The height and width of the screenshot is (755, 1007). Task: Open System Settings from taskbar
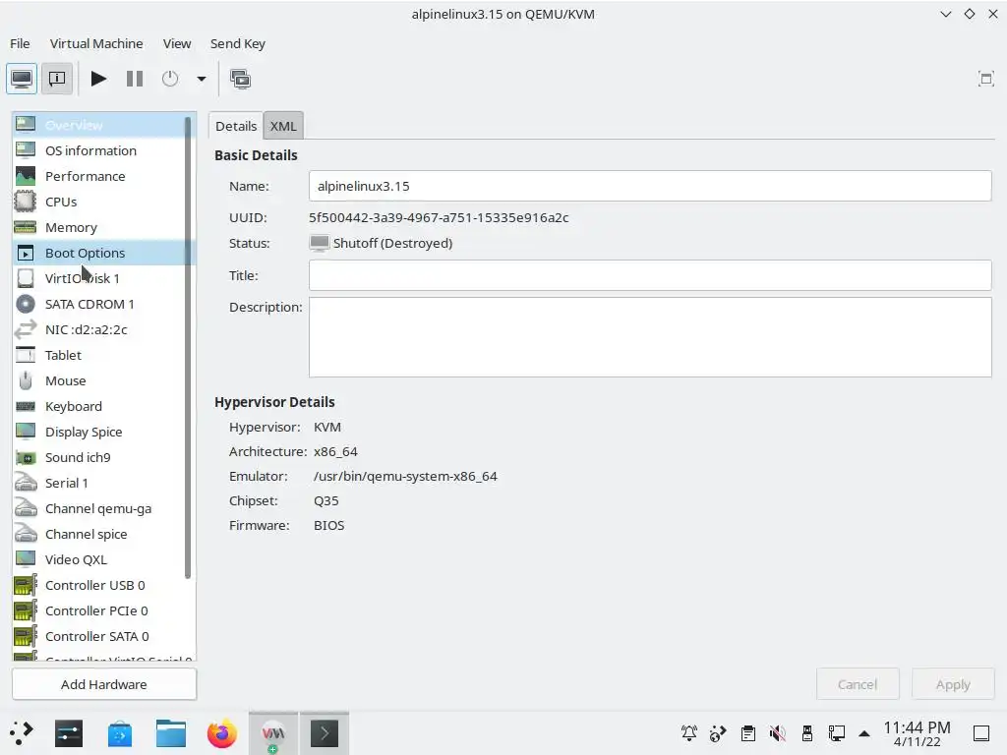coord(69,733)
